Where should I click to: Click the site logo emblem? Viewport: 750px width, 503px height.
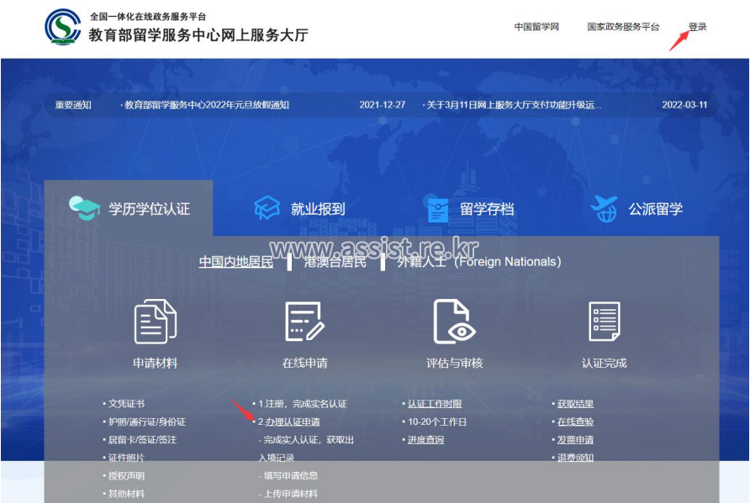[x=64, y=27]
